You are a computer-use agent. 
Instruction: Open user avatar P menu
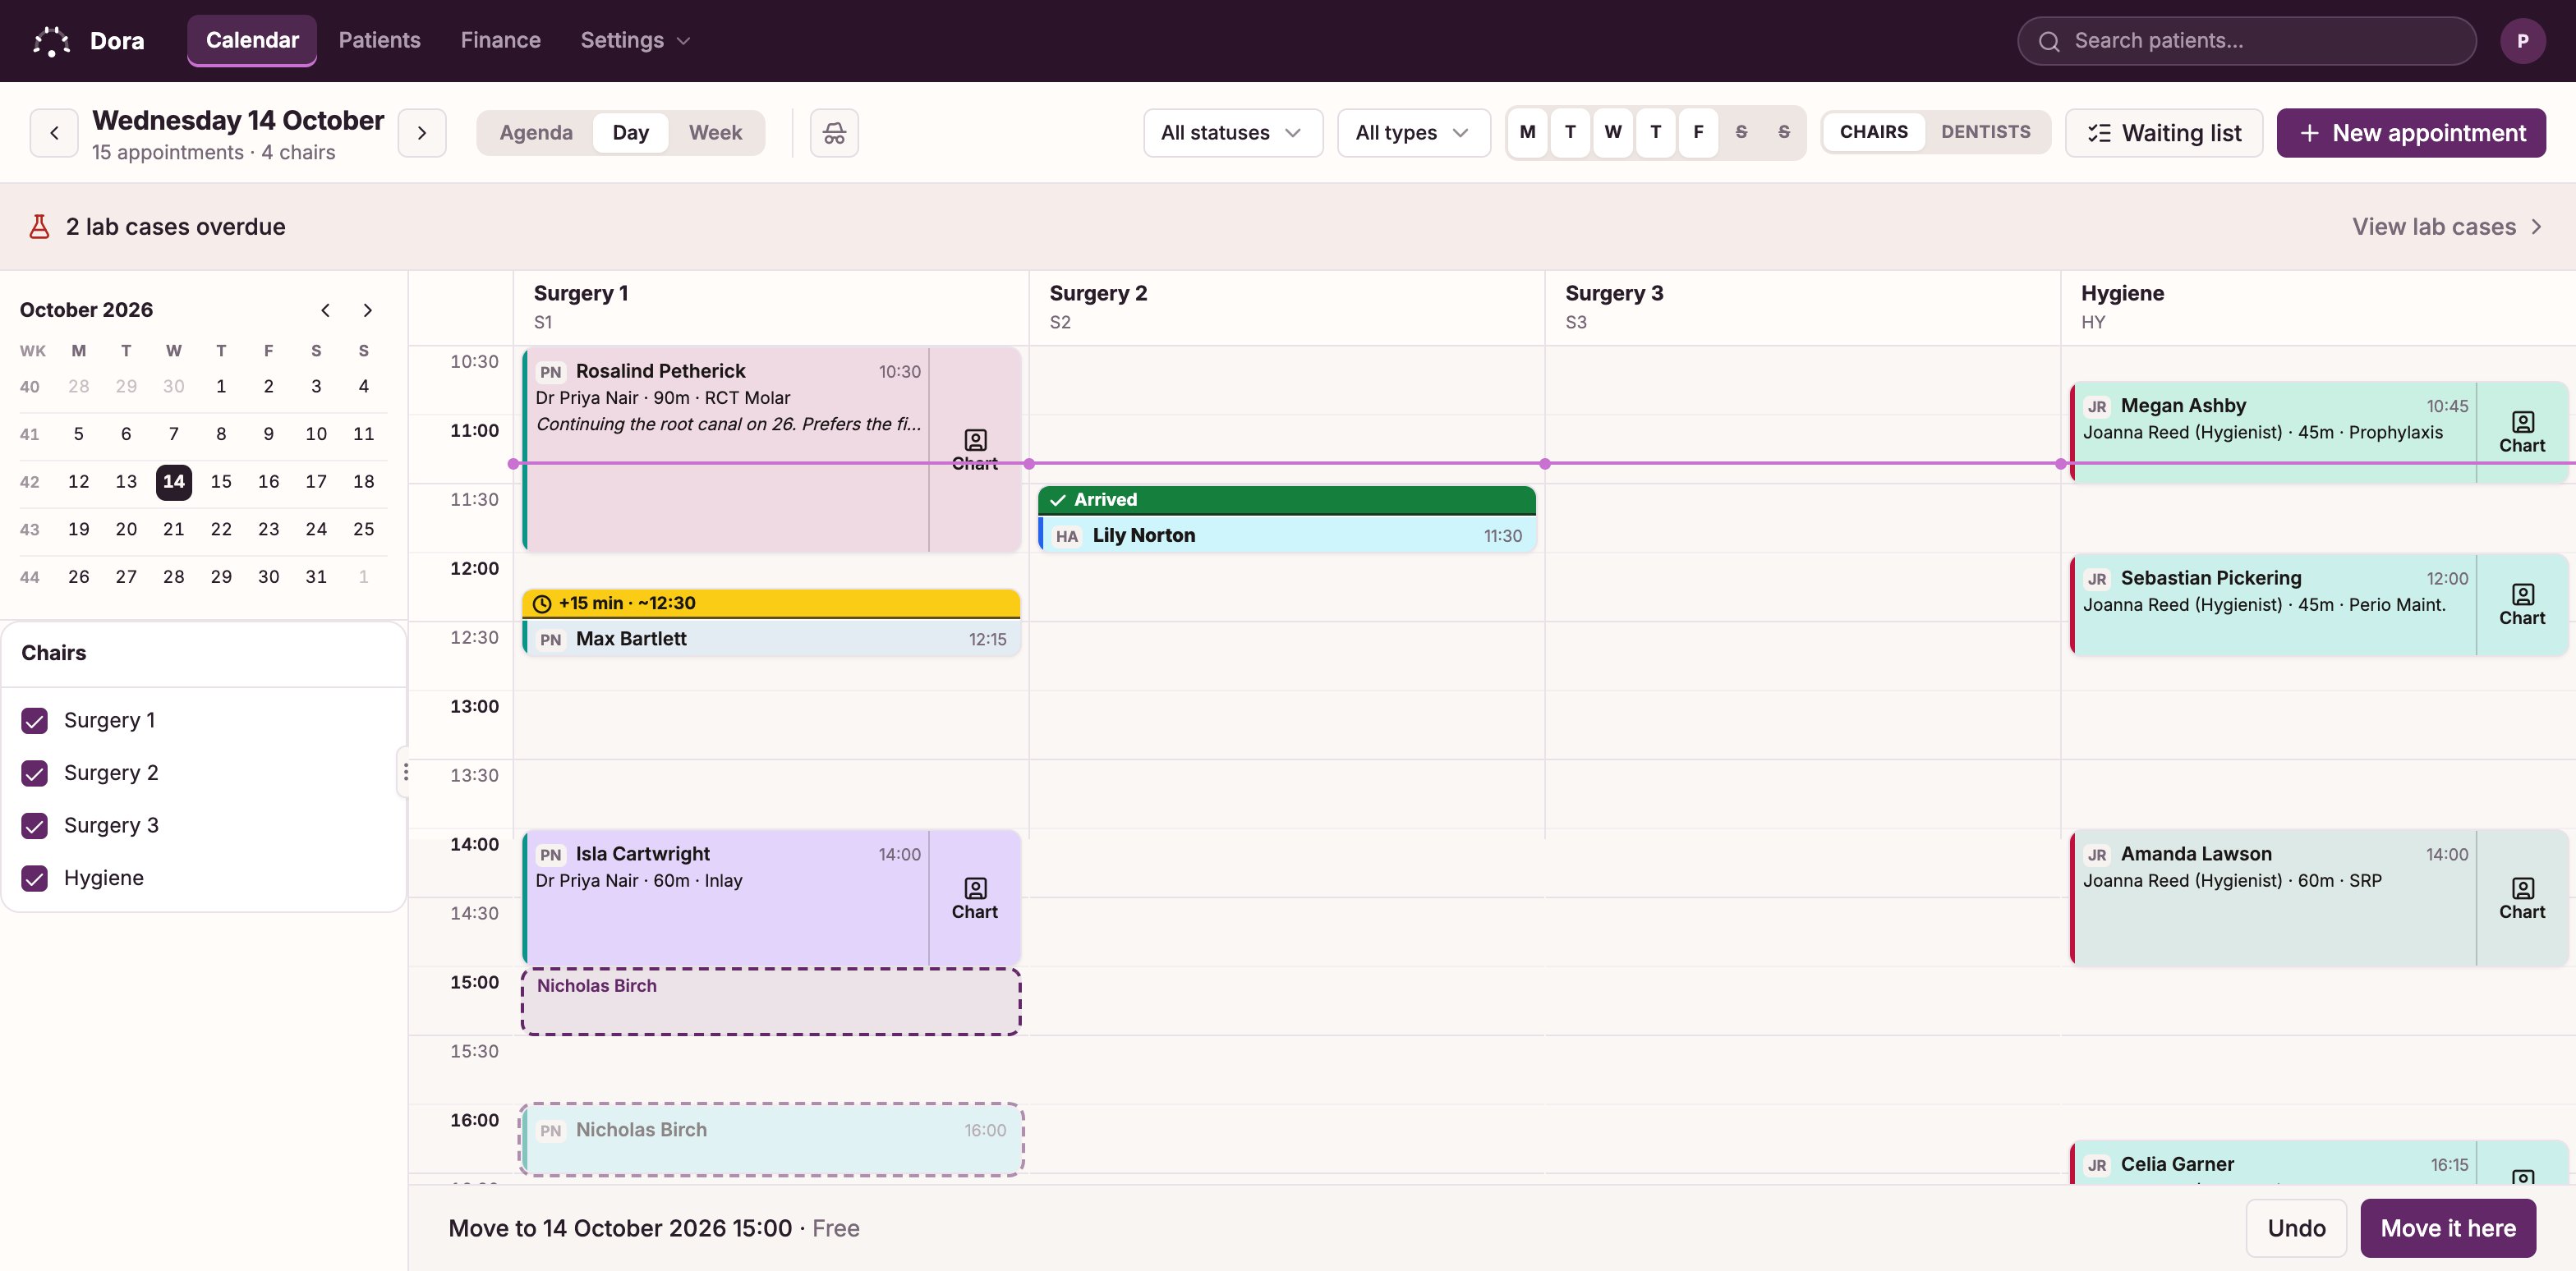coord(2522,41)
